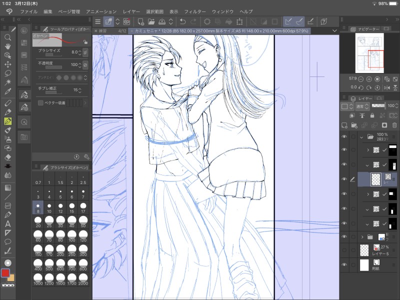Select the Balloon tool
The image size is (400, 300).
pyautogui.click(x=8, y=241)
